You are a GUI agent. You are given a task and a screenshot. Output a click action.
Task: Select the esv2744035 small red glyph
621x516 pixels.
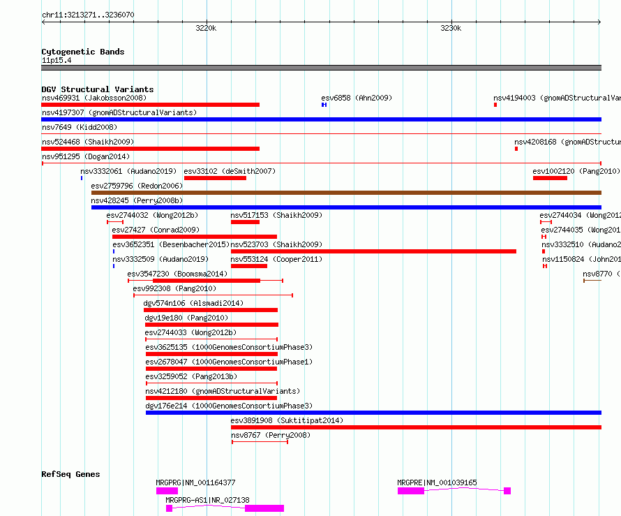click(544, 237)
